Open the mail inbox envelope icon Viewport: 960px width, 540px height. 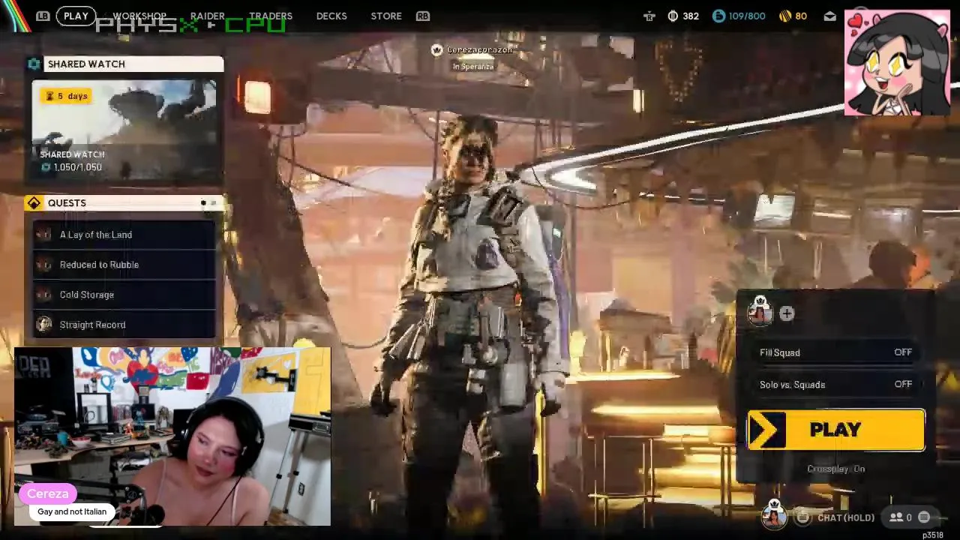coord(829,16)
